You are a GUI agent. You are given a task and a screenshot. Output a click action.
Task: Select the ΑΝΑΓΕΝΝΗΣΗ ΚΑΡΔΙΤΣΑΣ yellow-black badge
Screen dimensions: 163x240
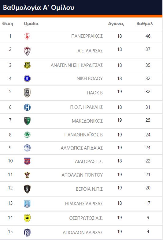(x=27, y=65)
